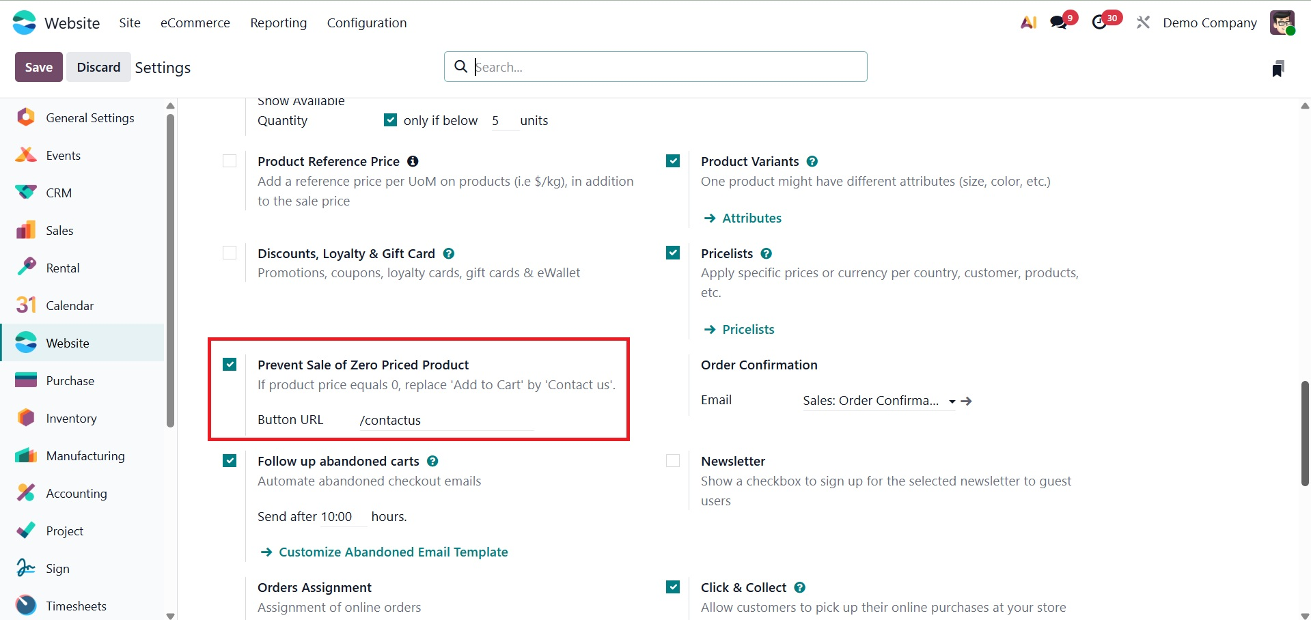The width and height of the screenshot is (1311, 620).
Task: Click the Product Variants help icon
Action: [x=812, y=162]
